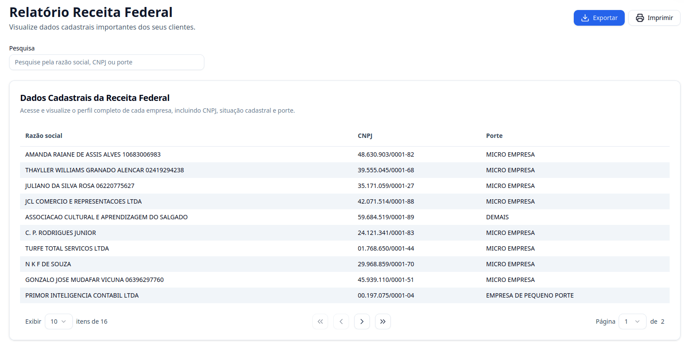Click the Exportar download button

click(x=599, y=18)
